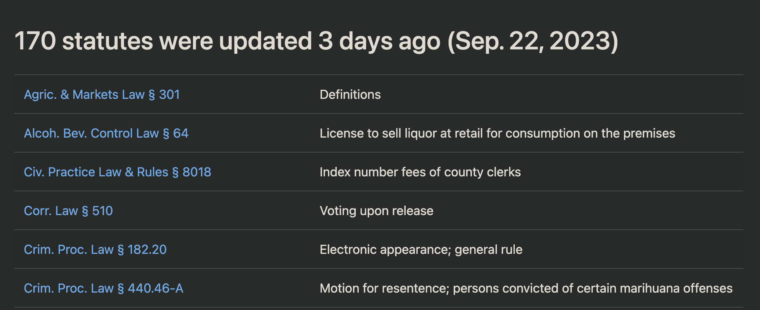Click Index number fees of county clerks
Image resolution: width=760 pixels, height=310 pixels.
tap(420, 172)
